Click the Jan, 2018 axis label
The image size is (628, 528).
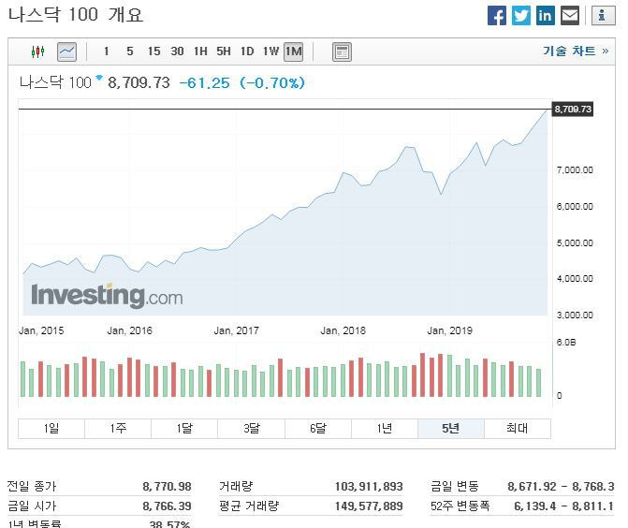[343, 330]
